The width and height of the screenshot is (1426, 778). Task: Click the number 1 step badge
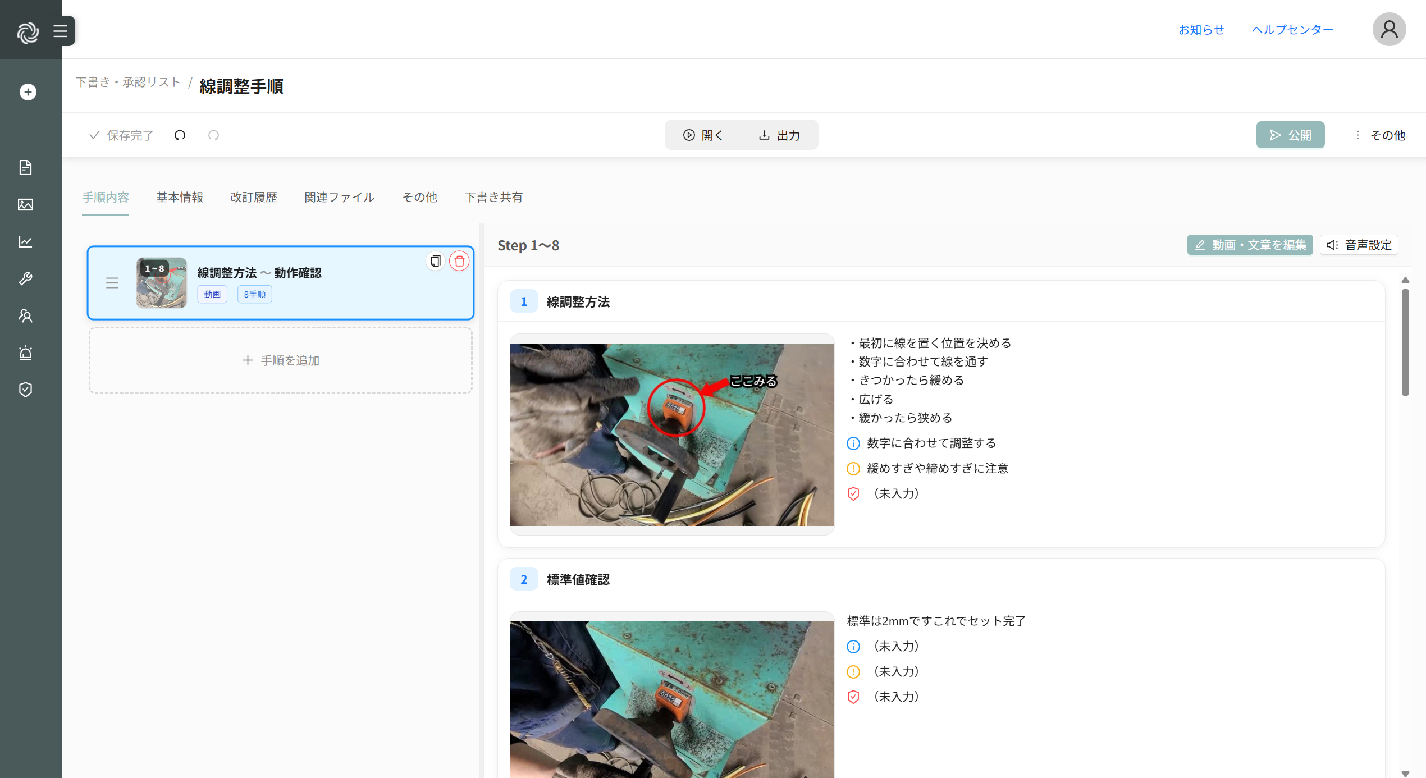click(524, 301)
